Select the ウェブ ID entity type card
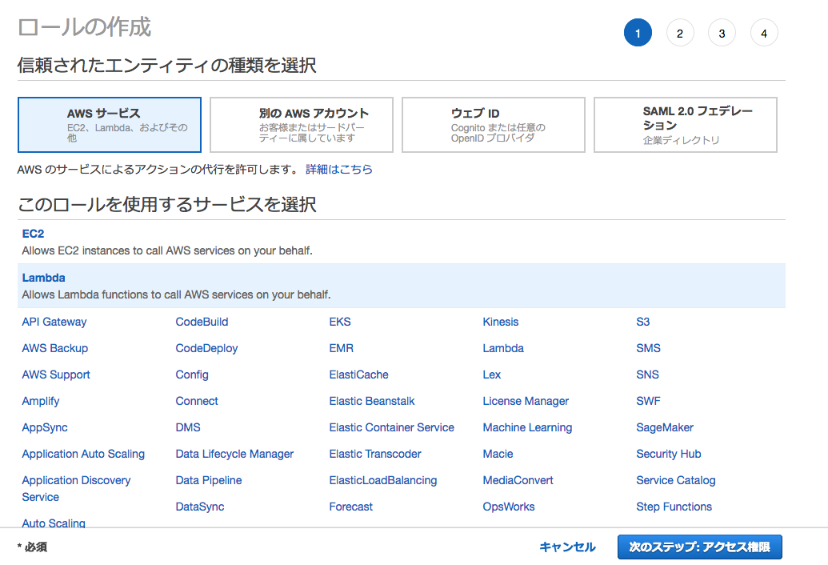Viewport: 828px width, 565px height. tap(494, 125)
